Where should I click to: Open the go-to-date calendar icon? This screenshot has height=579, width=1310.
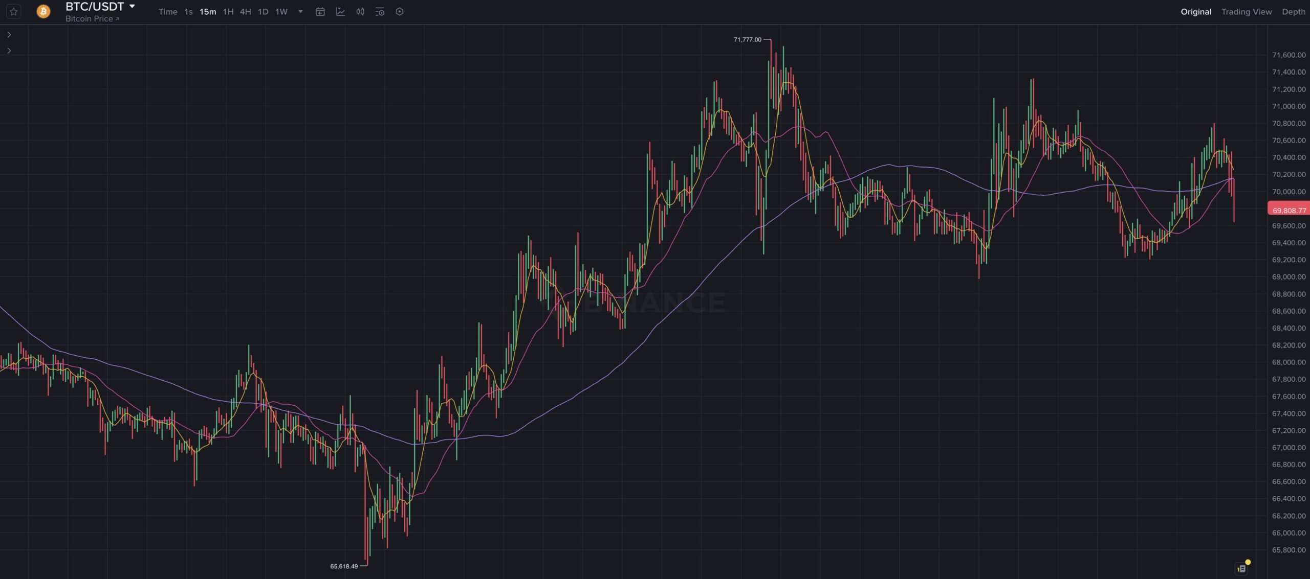click(x=320, y=12)
